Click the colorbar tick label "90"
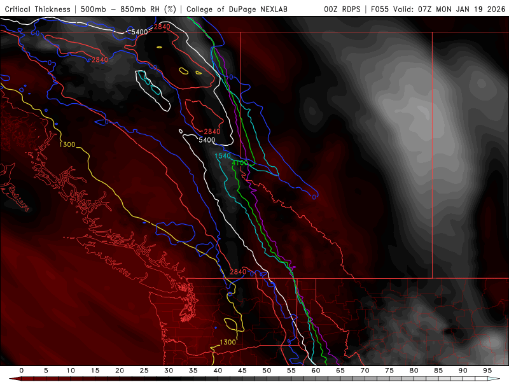The height and width of the screenshot is (382, 509). pos(463,371)
